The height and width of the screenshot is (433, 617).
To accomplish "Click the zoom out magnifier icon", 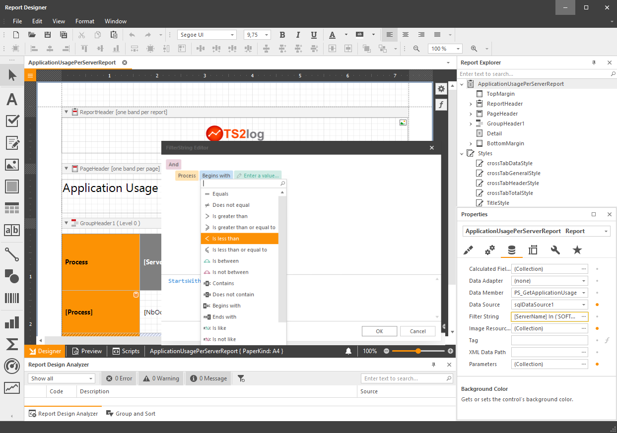I will pyautogui.click(x=416, y=49).
